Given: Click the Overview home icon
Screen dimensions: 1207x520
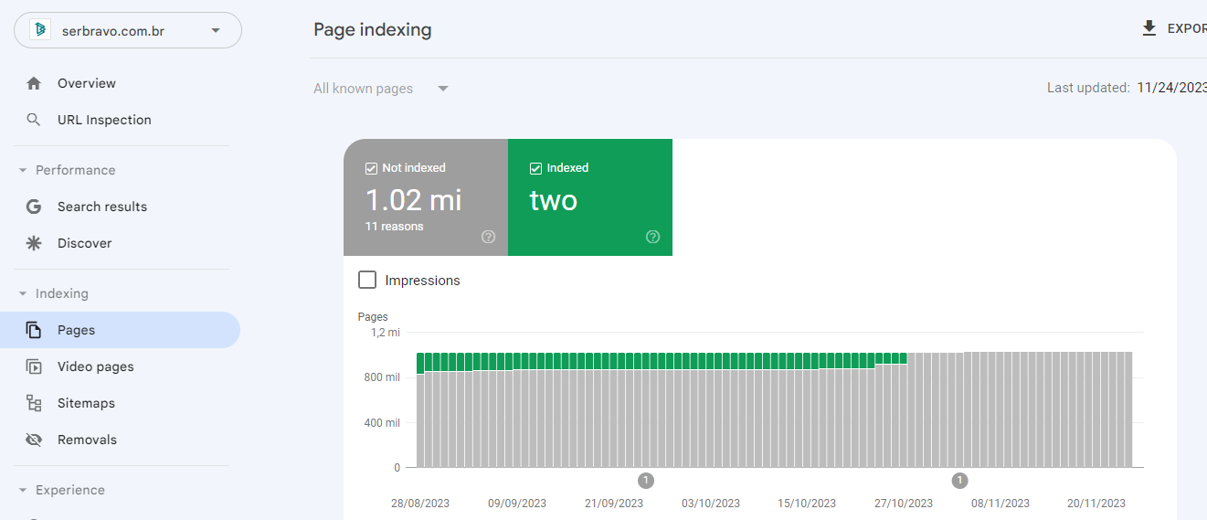Looking at the screenshot, I should (x=34, y=83).
